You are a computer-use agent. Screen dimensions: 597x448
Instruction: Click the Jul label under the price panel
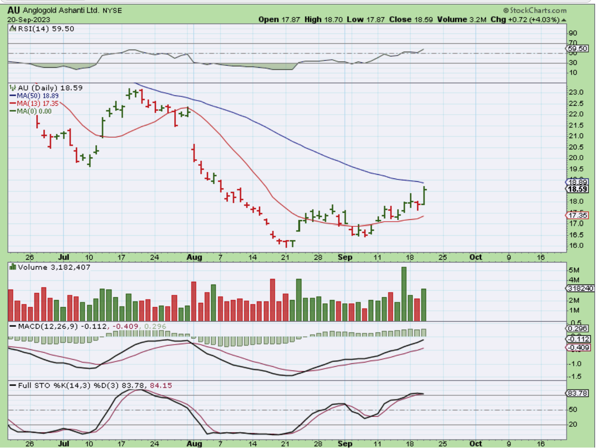point(63,257)
